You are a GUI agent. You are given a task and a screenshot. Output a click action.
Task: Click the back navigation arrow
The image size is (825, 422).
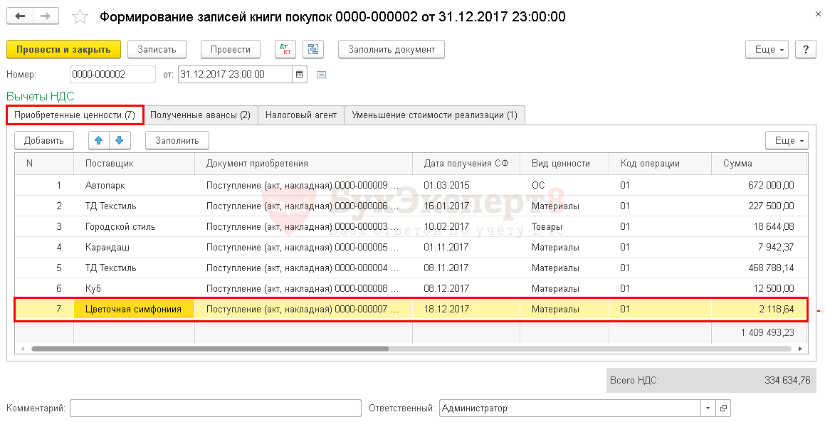pyautogui.click(x=20, y=16)
